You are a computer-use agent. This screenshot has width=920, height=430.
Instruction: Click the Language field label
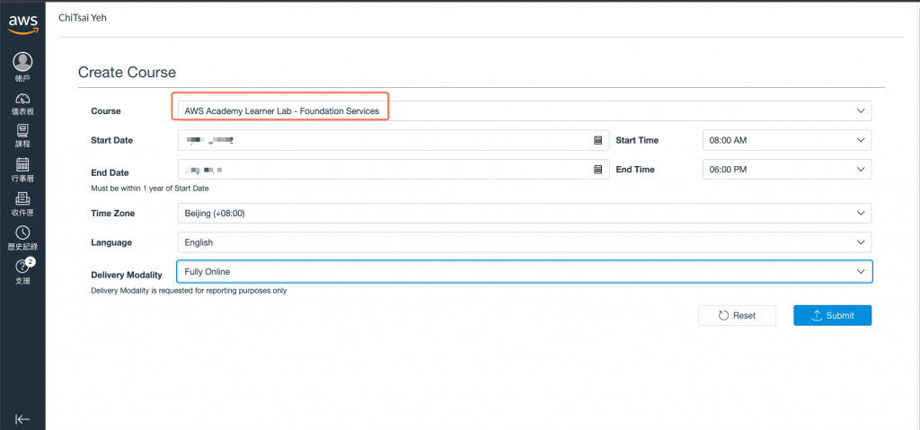coord(111,242)
